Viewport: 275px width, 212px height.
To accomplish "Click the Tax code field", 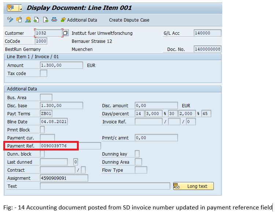I will pyautogui.click(x=44, y=73).
